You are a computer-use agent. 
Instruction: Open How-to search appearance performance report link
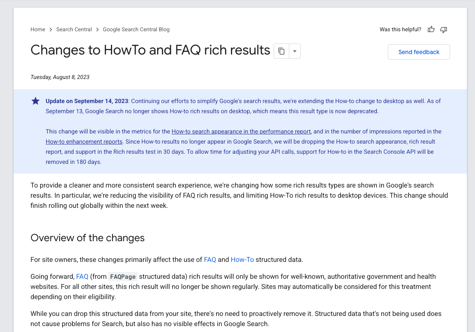(241, 131)
